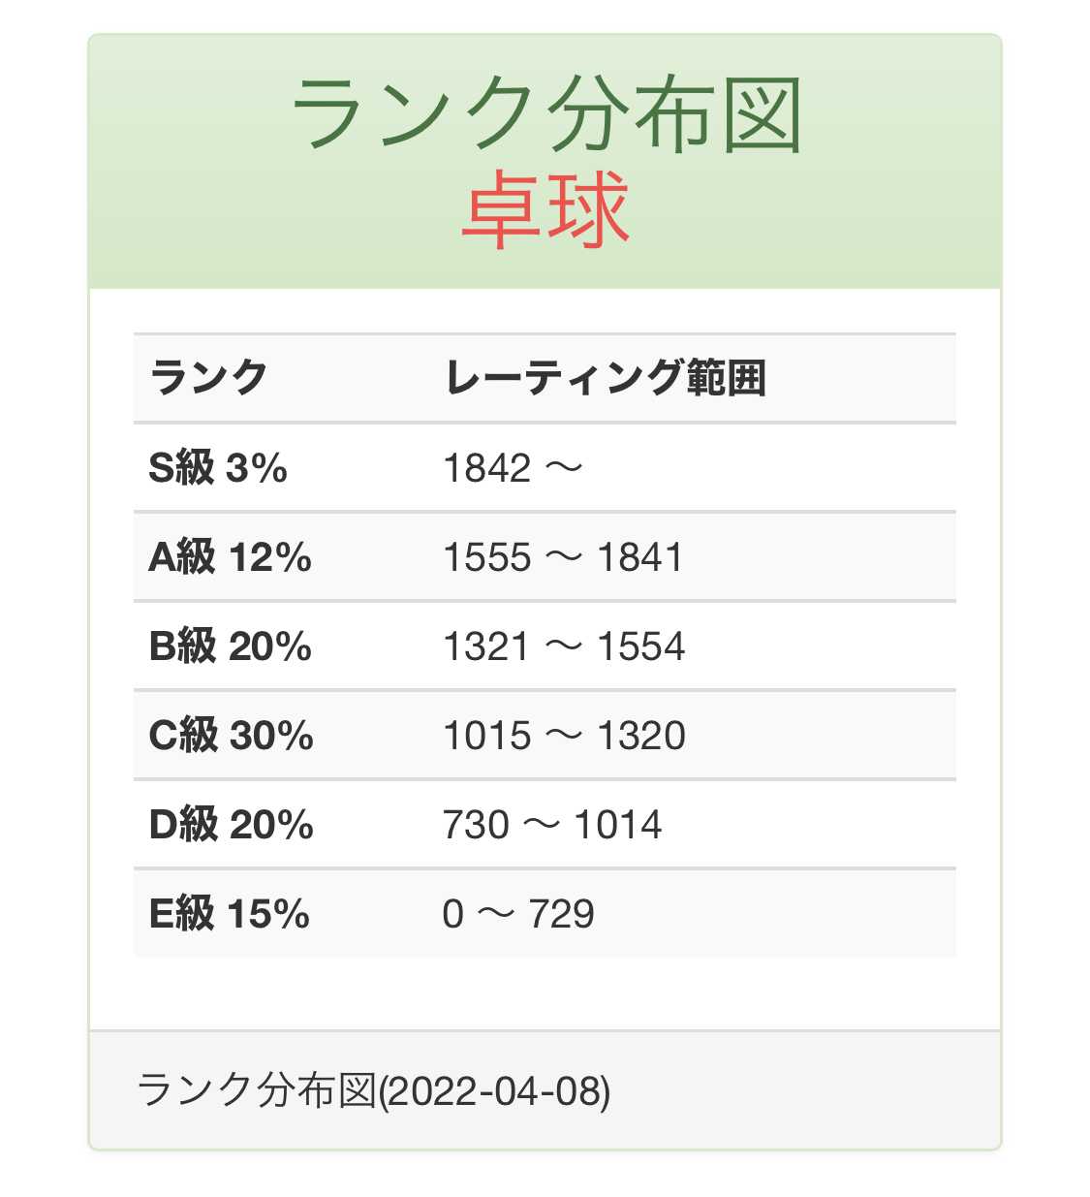Select the C級 30% rank cell
The image size is (1090, 1197).
click(231, 736)
